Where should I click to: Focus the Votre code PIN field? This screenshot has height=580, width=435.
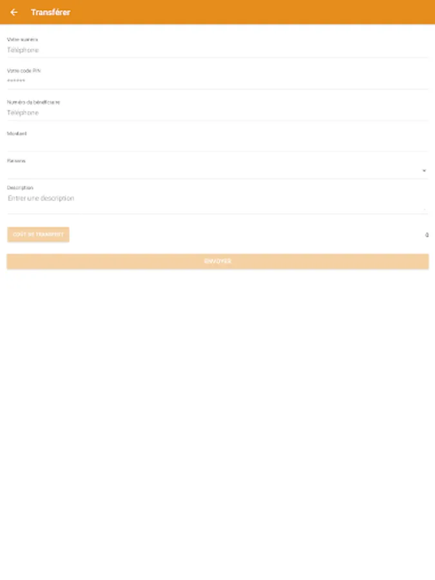(x=218, y=81)
